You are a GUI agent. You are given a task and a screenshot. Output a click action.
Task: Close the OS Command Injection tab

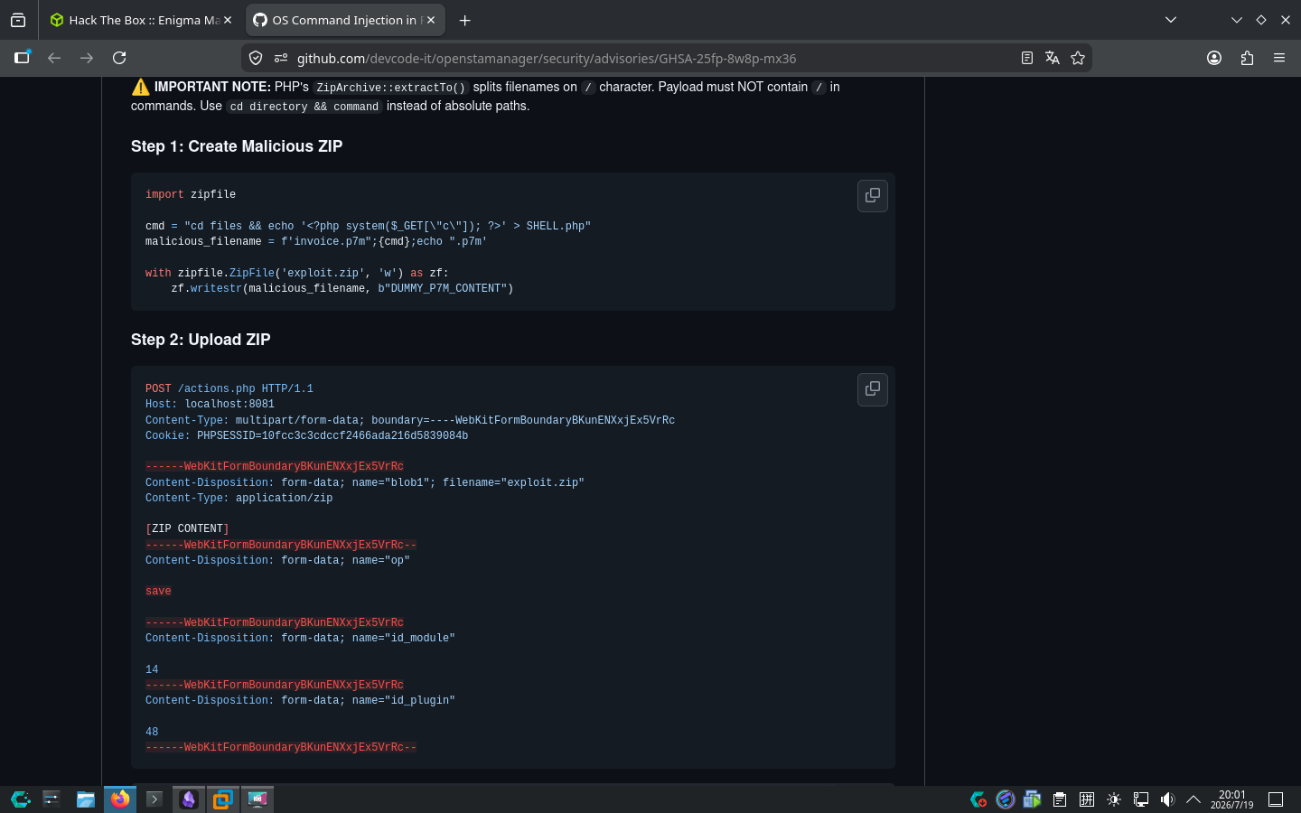[x=430, y=20]
